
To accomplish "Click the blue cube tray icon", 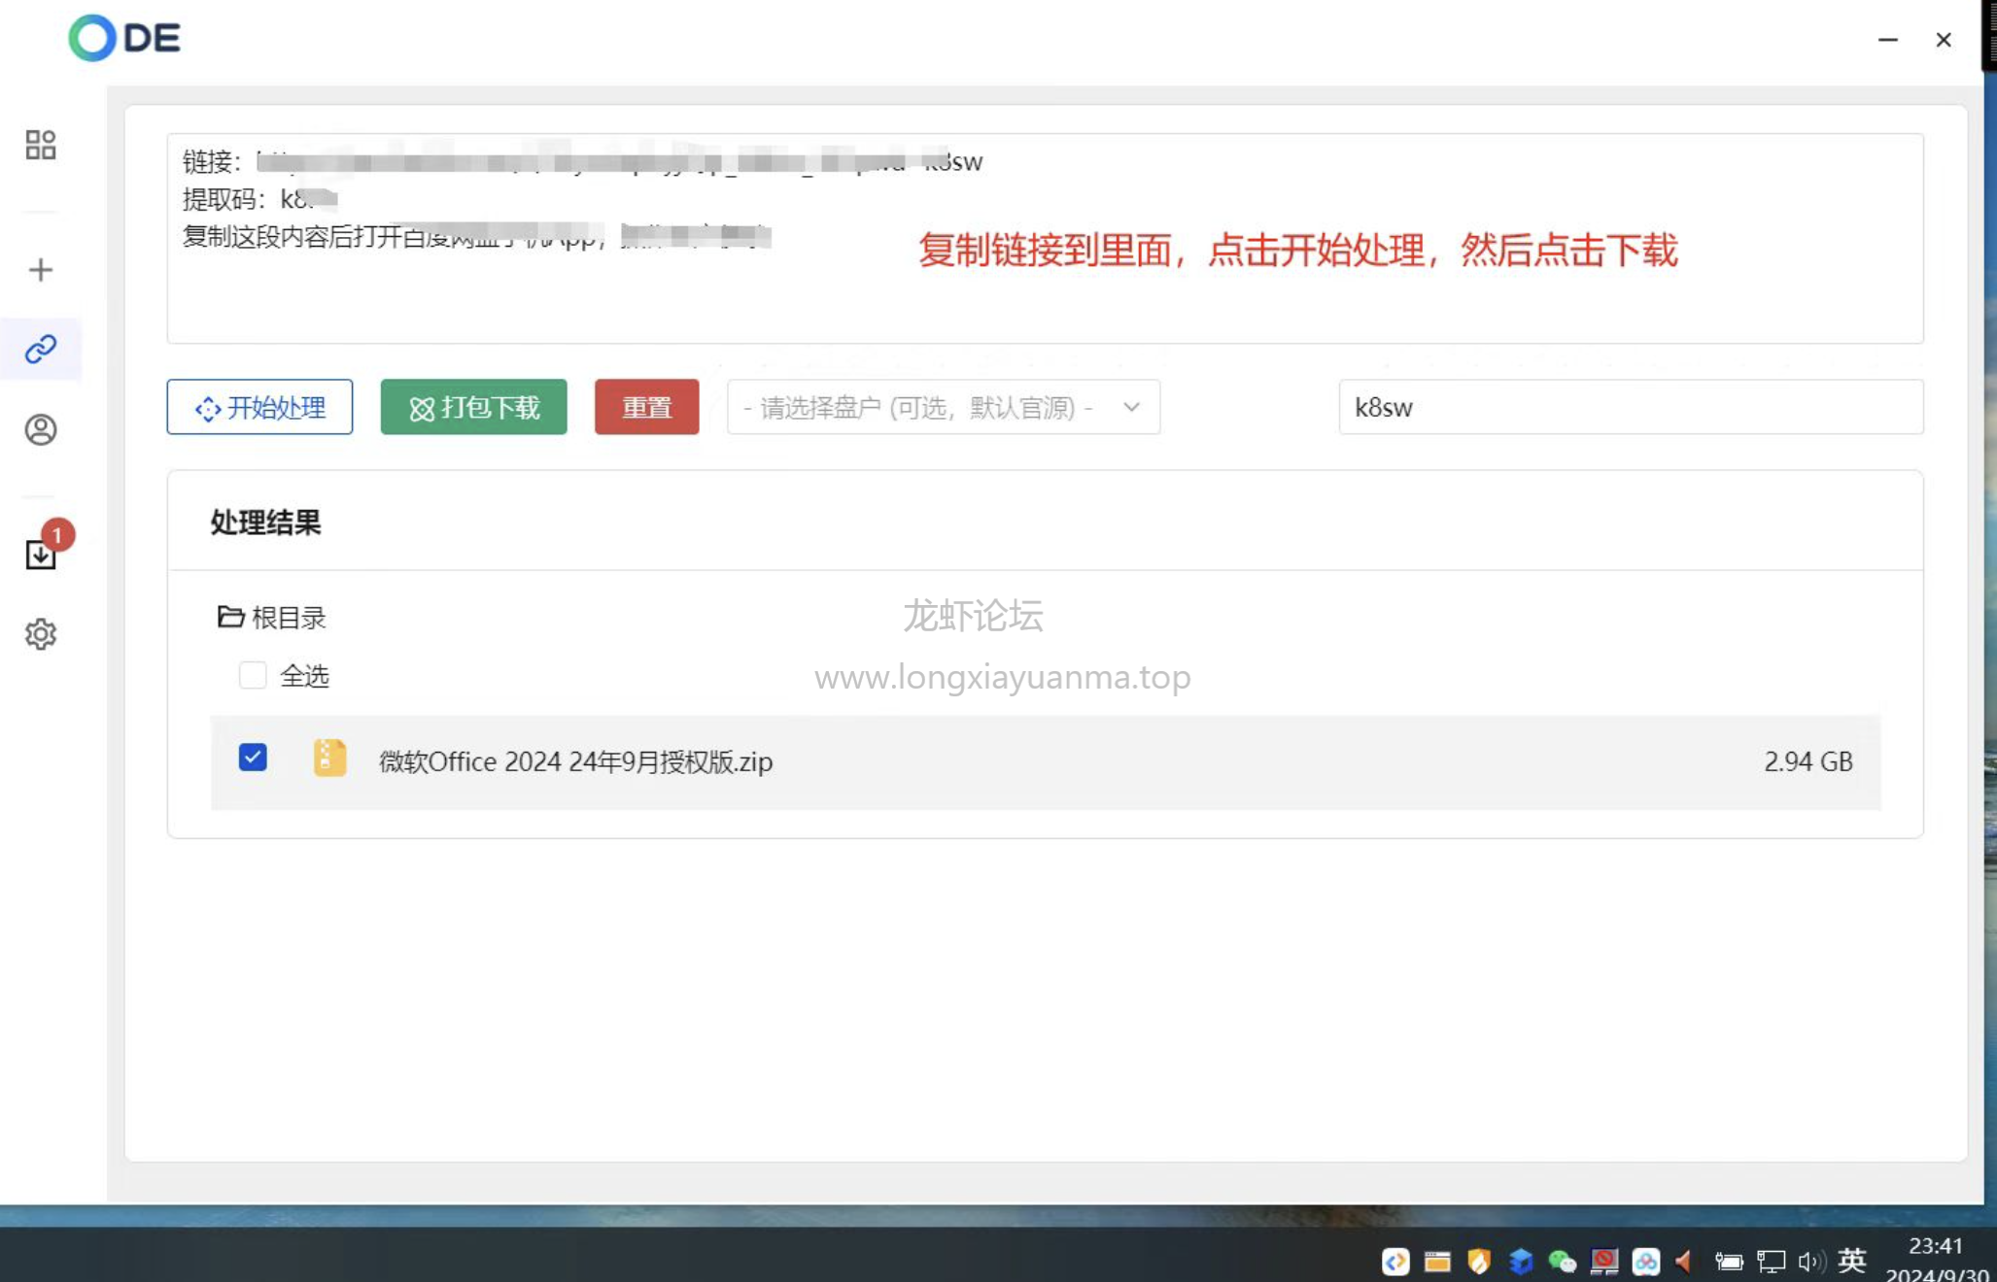I will pos(1521,1261).
